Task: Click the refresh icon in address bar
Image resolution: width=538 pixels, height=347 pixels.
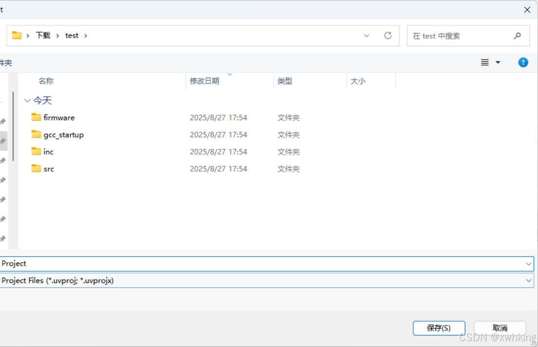Action: (388, 35)
